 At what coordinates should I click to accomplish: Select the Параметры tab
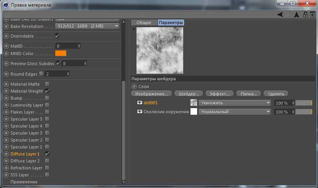pos(170,23)
